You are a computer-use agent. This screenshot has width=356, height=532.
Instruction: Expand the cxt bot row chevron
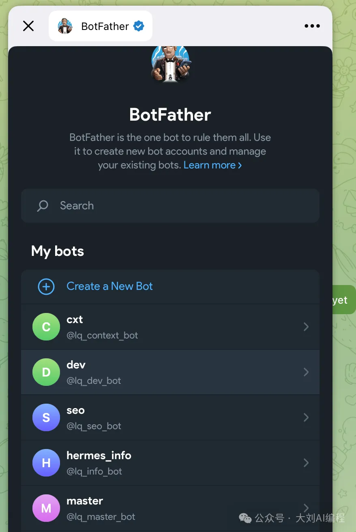306,327
